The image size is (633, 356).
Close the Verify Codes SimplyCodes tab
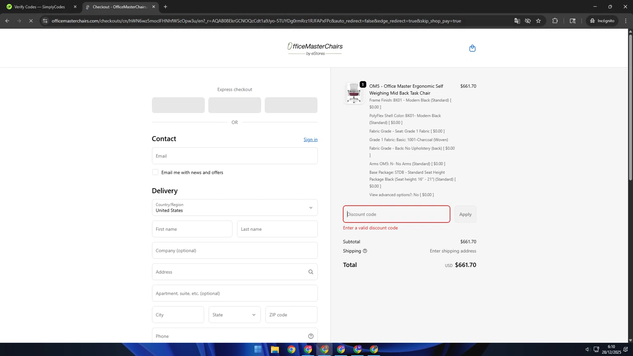[75, 7]
